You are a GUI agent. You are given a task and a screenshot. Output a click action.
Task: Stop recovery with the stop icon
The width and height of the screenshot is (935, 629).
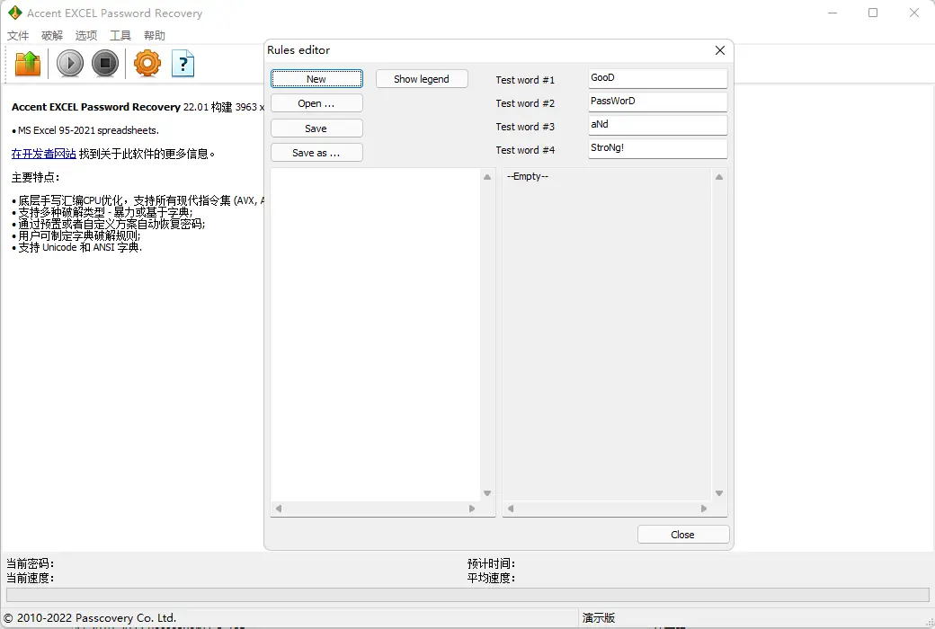click(x=105, y=63)
